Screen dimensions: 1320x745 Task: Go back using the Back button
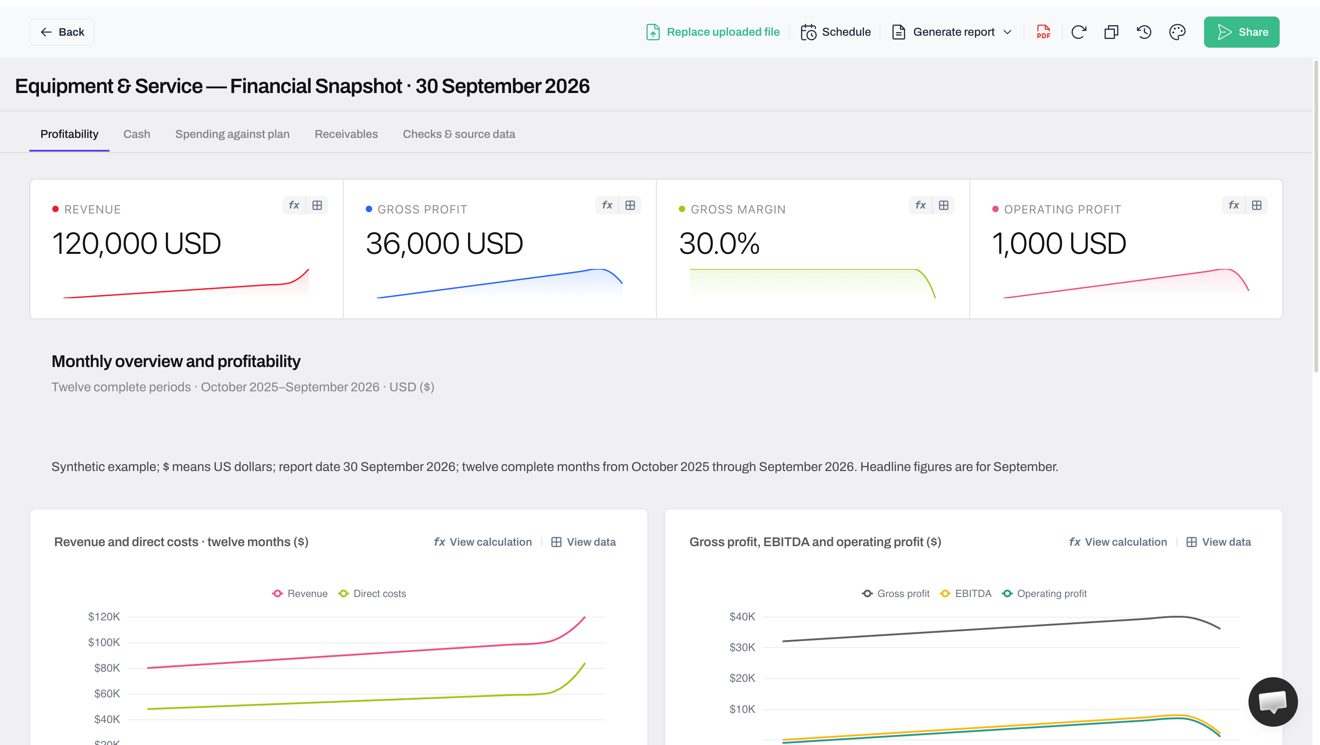61,32
